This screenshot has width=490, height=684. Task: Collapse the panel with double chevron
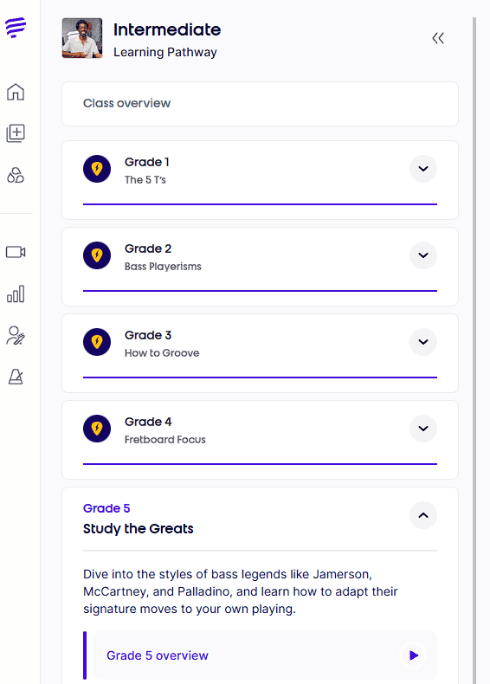pos(438,38)
